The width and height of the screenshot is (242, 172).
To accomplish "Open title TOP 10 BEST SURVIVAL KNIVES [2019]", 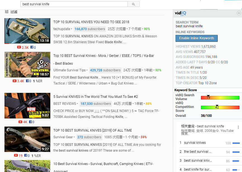I will pos(92,130).
